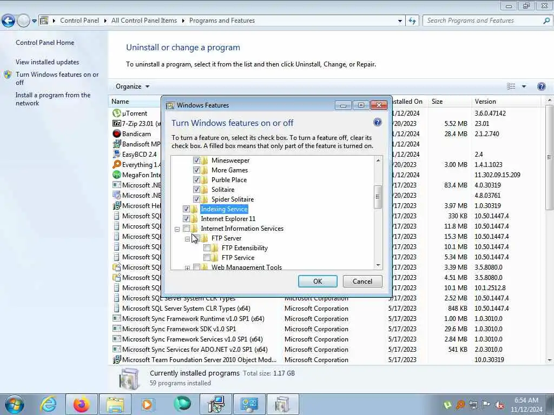Screen dimensions: 554x415
Task: Click the µTorrent tray icon
Action: (447, 405)
